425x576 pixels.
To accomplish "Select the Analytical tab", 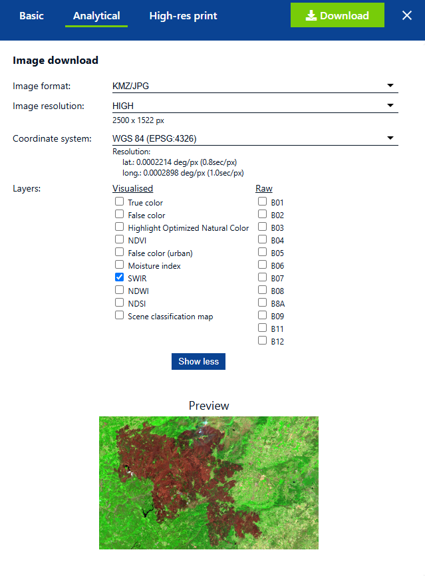I will coord(96,15).
